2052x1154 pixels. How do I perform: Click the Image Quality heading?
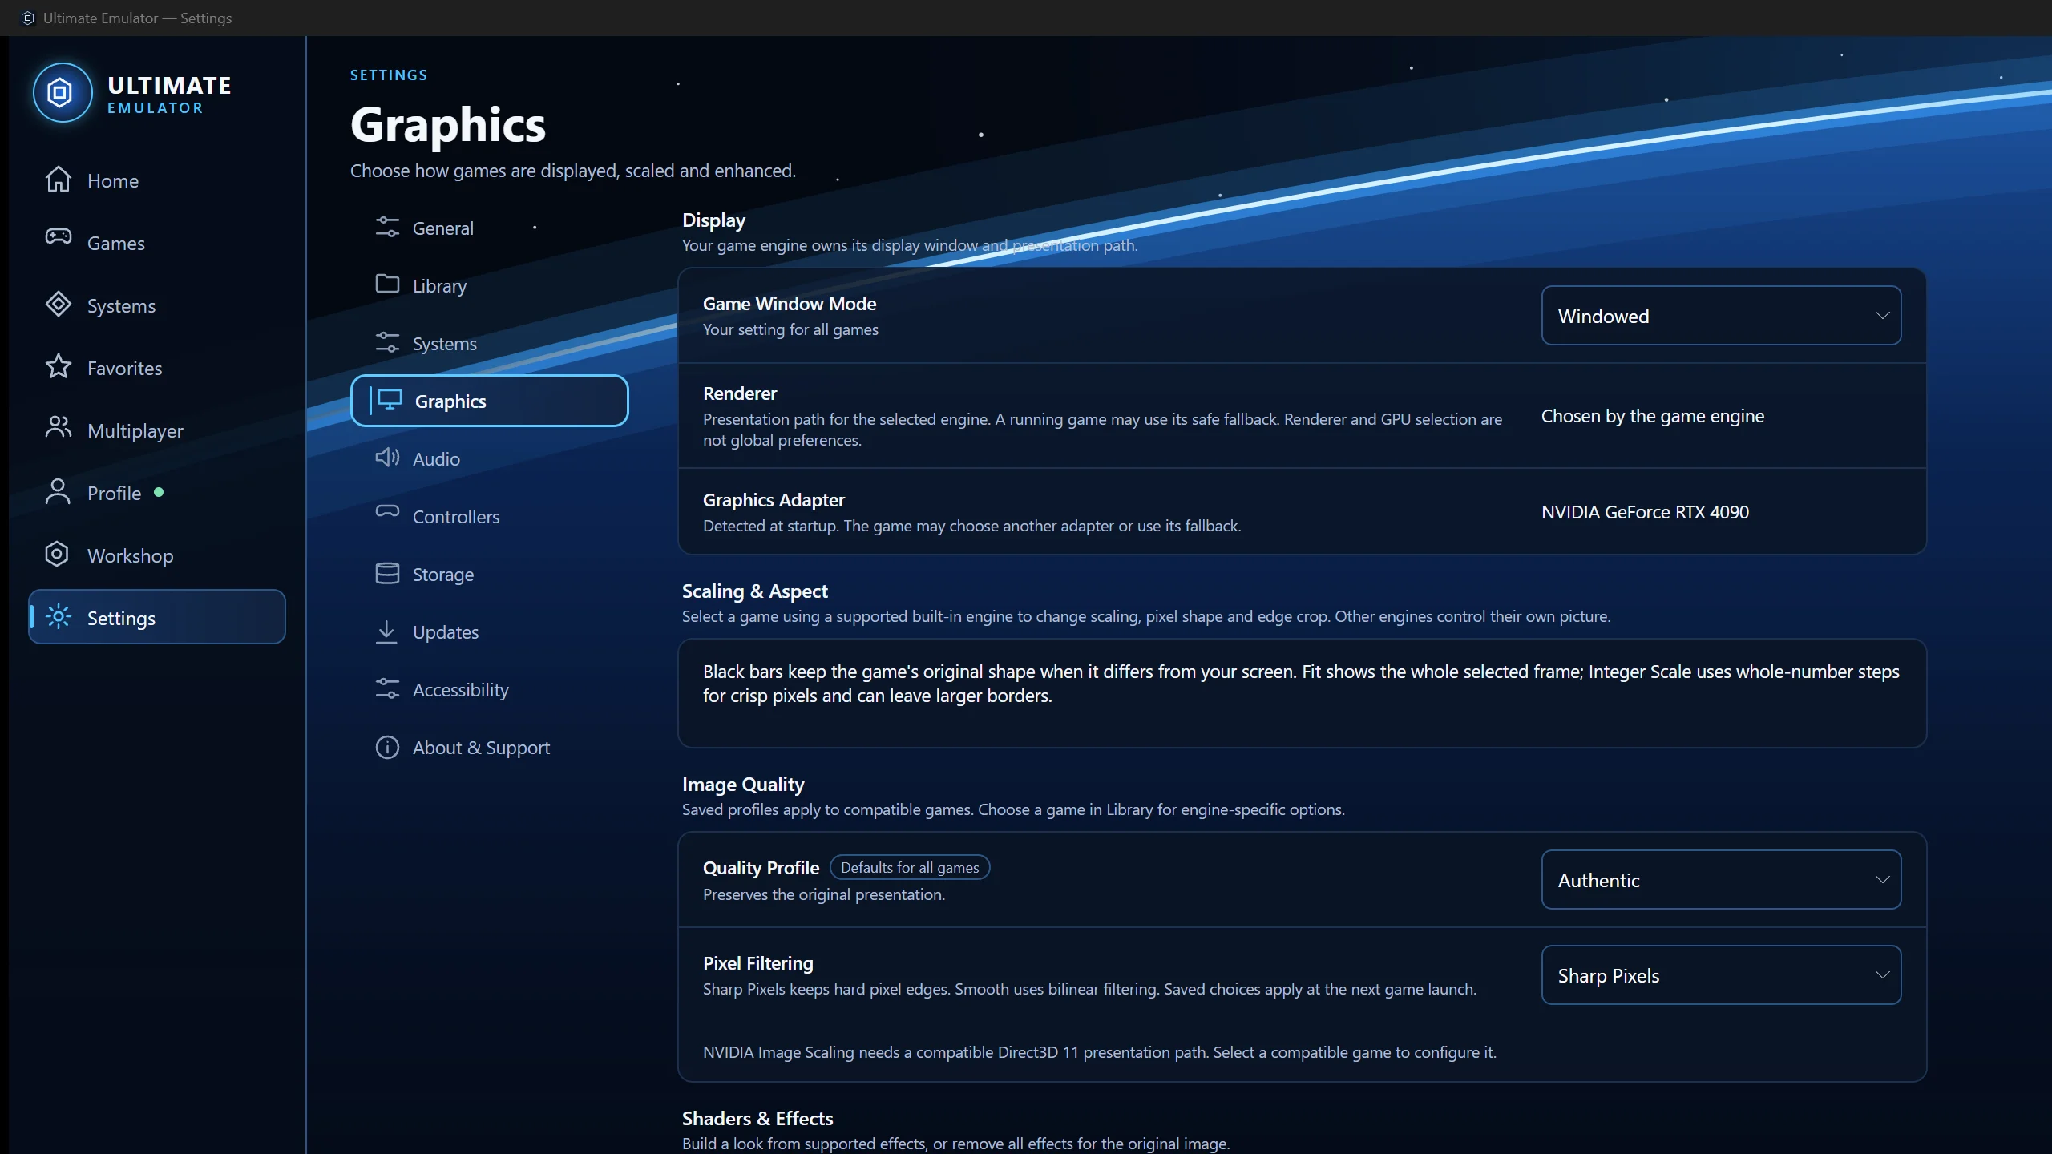coord(743,784)
